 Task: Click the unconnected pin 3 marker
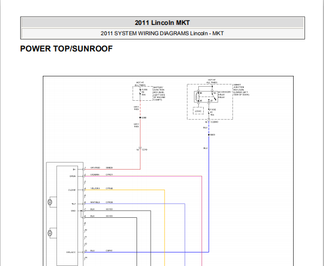click(85, 182)
